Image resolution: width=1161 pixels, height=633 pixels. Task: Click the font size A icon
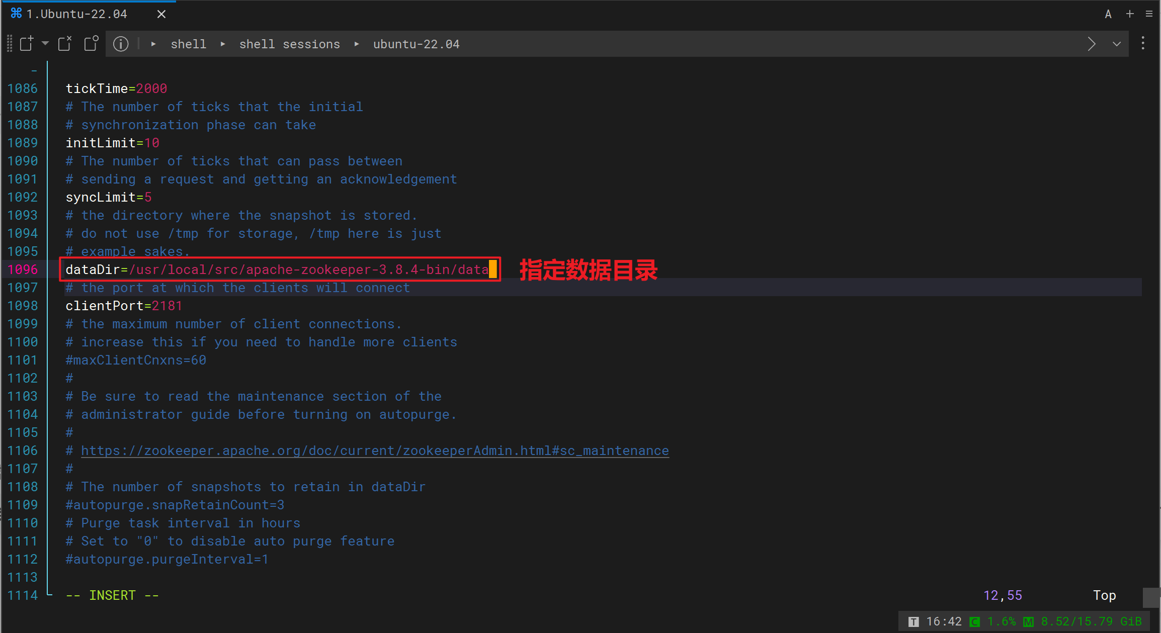(x=1108, y=14)
